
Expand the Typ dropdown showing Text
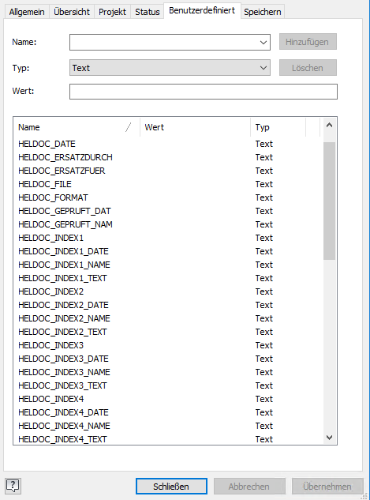(x=170, y=68)
